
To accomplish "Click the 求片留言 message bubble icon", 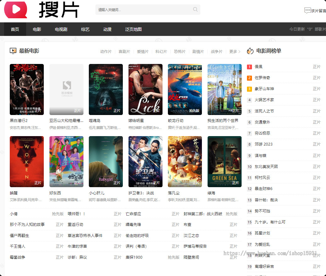I will (x=307, y=11).
